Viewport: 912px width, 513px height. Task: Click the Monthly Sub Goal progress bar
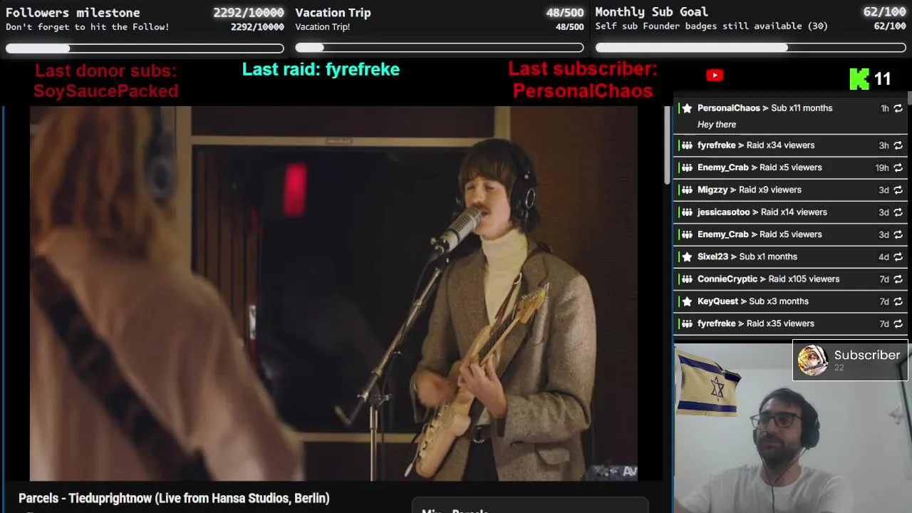[x=750, y=48]
